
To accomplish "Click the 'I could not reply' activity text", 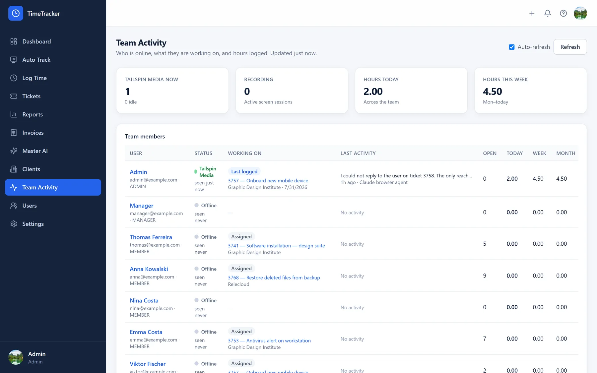I will coord(406,176).
